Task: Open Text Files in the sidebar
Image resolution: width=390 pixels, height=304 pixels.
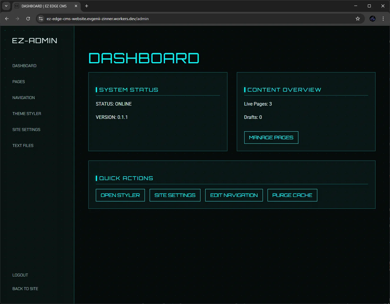Action: [x=23, y=145]
